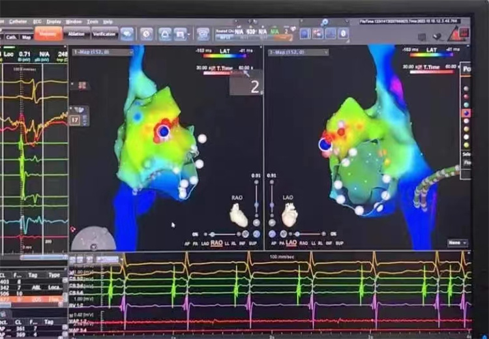Select the Verification mode button
This screenshot has width=489, height=339.
[x=104, y=34]
